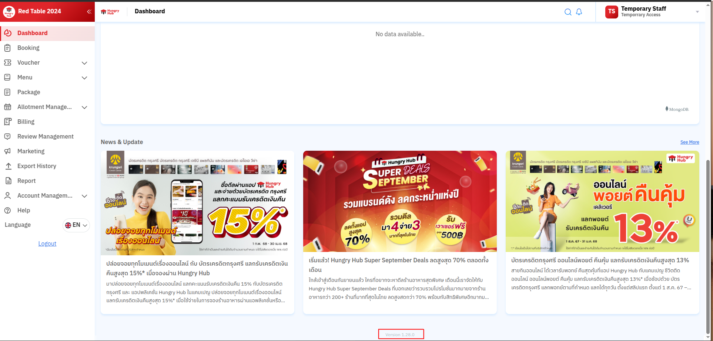Click the page vertical scrollbar

click(x=708, y=244)
